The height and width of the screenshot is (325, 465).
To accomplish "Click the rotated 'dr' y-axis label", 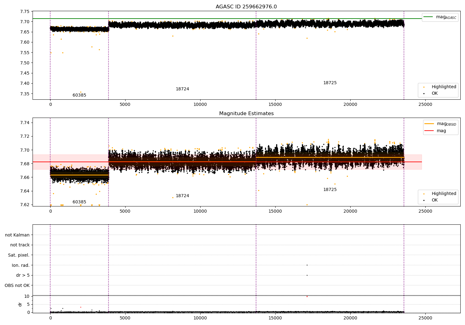I will (20, 304).
